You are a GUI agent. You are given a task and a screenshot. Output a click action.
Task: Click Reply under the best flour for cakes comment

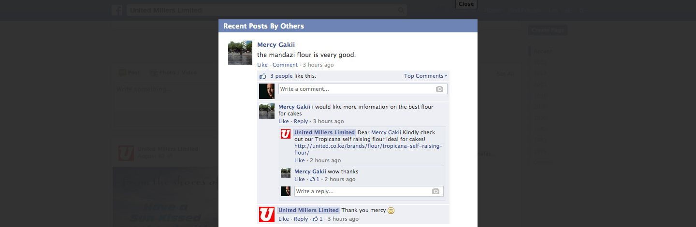301,121
